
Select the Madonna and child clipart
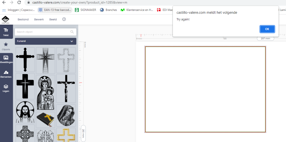46,92
